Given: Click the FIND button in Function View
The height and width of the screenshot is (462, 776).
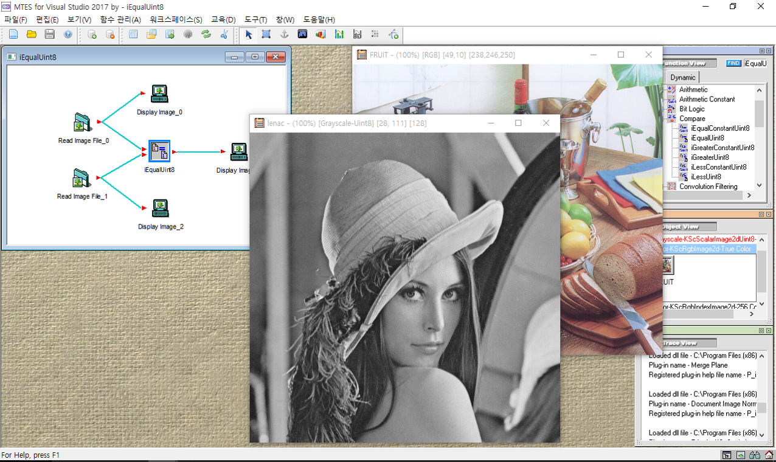Looking at the screenshot, I should (x=733, y=63).
